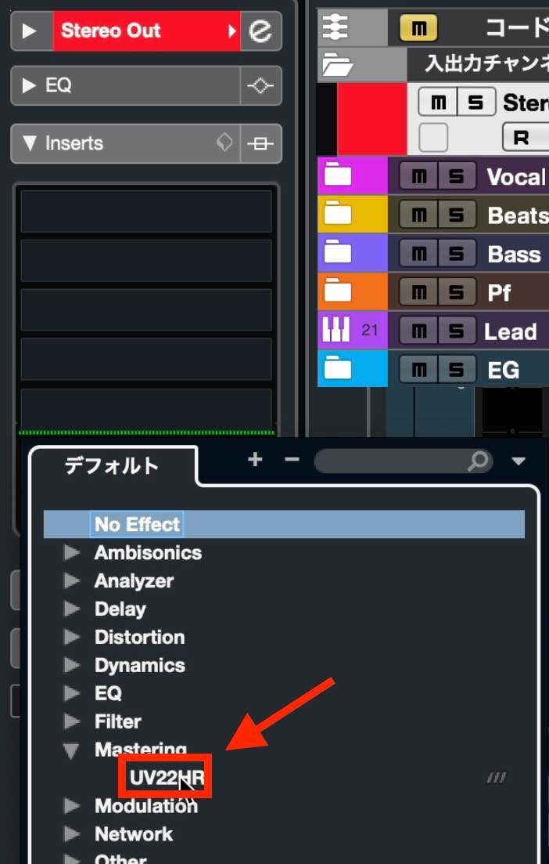The width and height of the screenshot is (549, 864).
Task: Click the second empty insert slot
Action: pyautogui.click(x=146, y=261)
